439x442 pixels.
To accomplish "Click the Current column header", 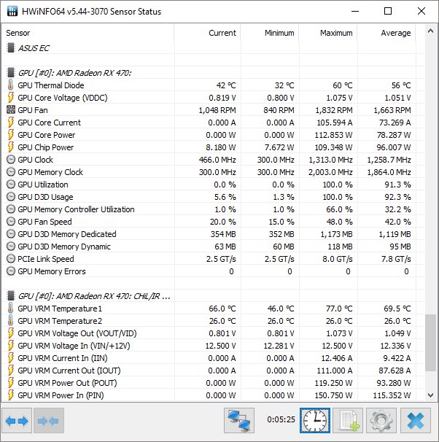I will coord(207,33).
